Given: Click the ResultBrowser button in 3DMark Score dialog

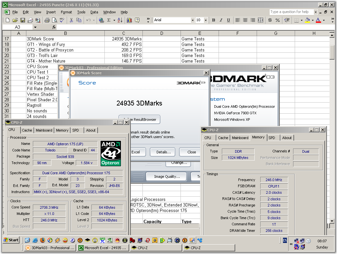Looking at the screenshot, I should 140,120.
